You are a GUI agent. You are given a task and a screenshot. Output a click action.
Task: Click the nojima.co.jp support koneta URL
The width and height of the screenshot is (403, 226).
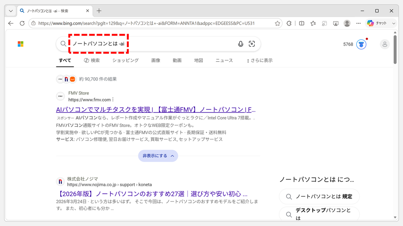click(109, 184)
